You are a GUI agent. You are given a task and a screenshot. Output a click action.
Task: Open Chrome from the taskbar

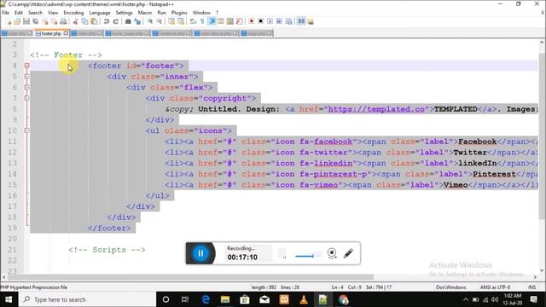(x=343, y=299)
